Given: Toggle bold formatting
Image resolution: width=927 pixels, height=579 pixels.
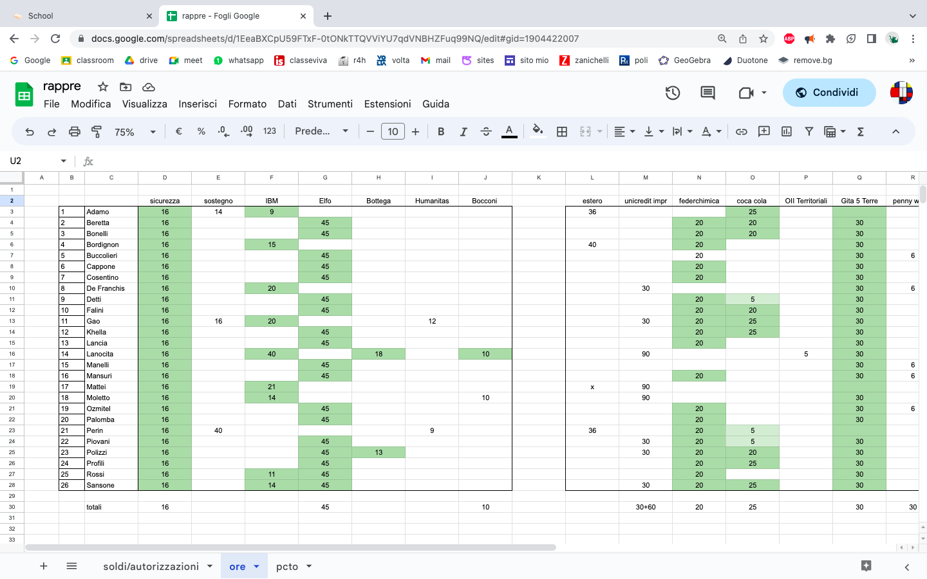Looking at the screenshot, I should coord(441,131).
